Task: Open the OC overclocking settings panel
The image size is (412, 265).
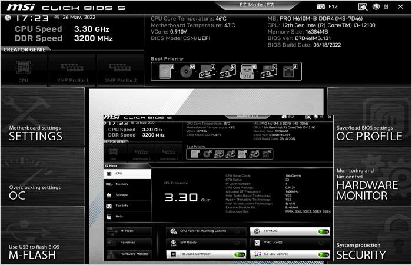Action: [x=43, y=176]
